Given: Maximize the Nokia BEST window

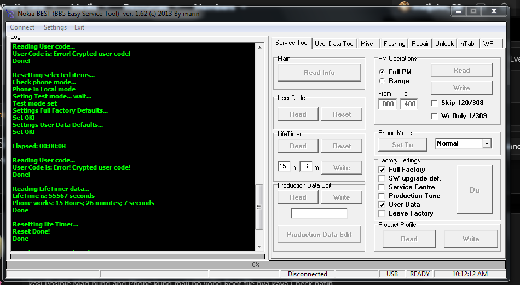Looking at the screenshot, I should pos(473,11).
